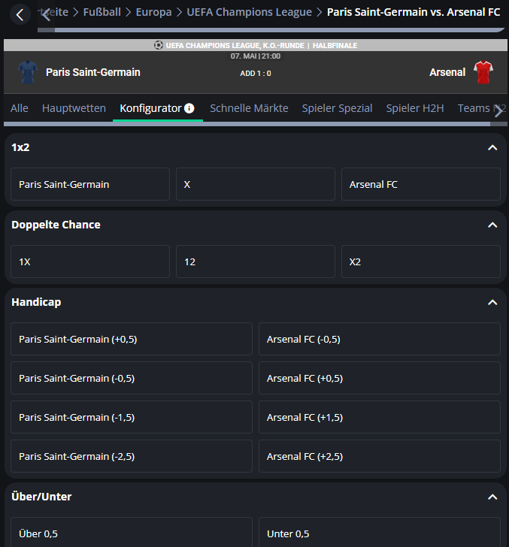Go back using the circular arrow button
This screenshot has height=547, width=509.
[x=20, y=15]
